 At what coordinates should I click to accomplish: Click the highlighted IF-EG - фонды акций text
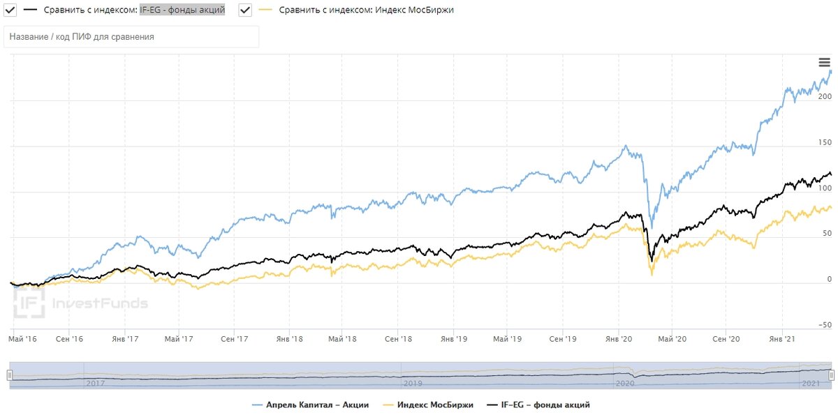point(182,10)
